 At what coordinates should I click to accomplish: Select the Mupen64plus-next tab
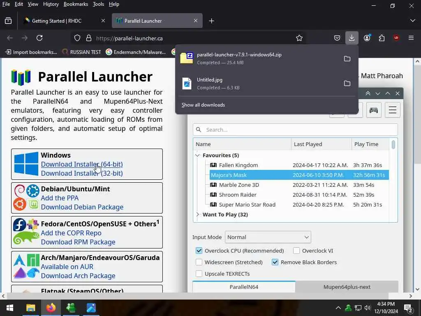point(347,287)
